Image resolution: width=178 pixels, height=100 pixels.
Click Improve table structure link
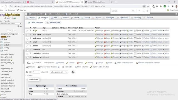pyautogui.click(x=100, y=67)
